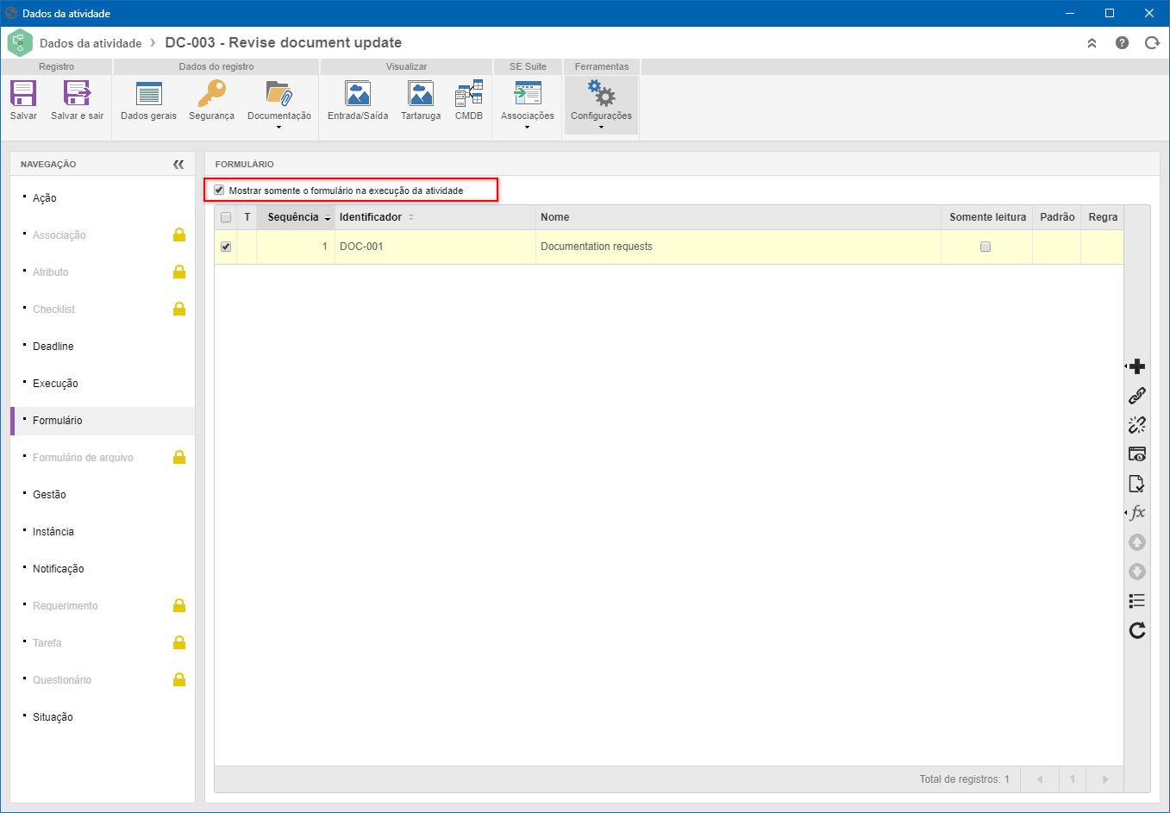Go to previous page in pagination
The image size is (1170, 813).
pos(1040,779)
